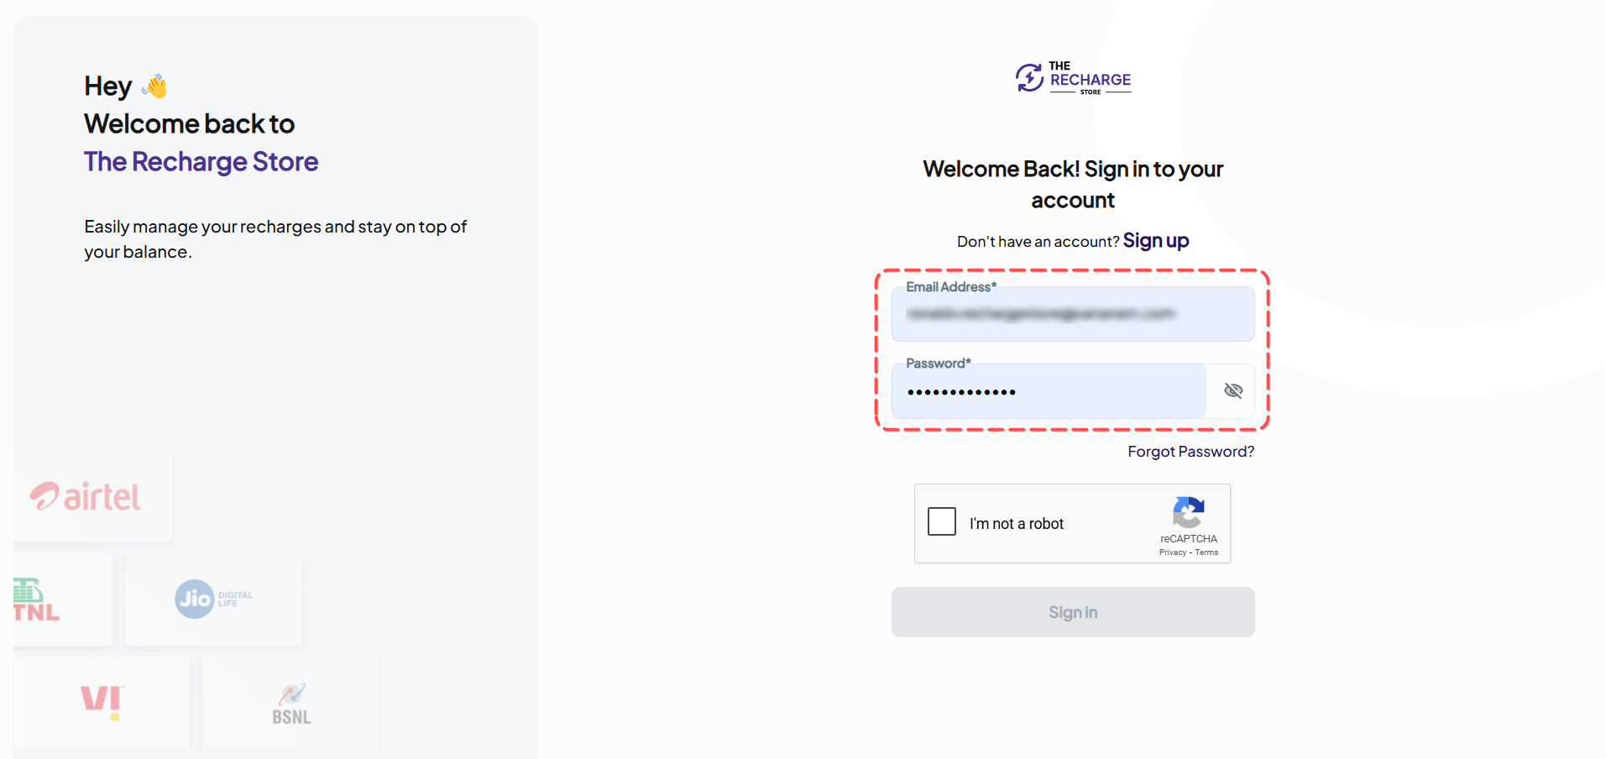The image size is (1606, 759).
Task: Open reCAPTCHA Terms link
Action: coord(1206,552)
